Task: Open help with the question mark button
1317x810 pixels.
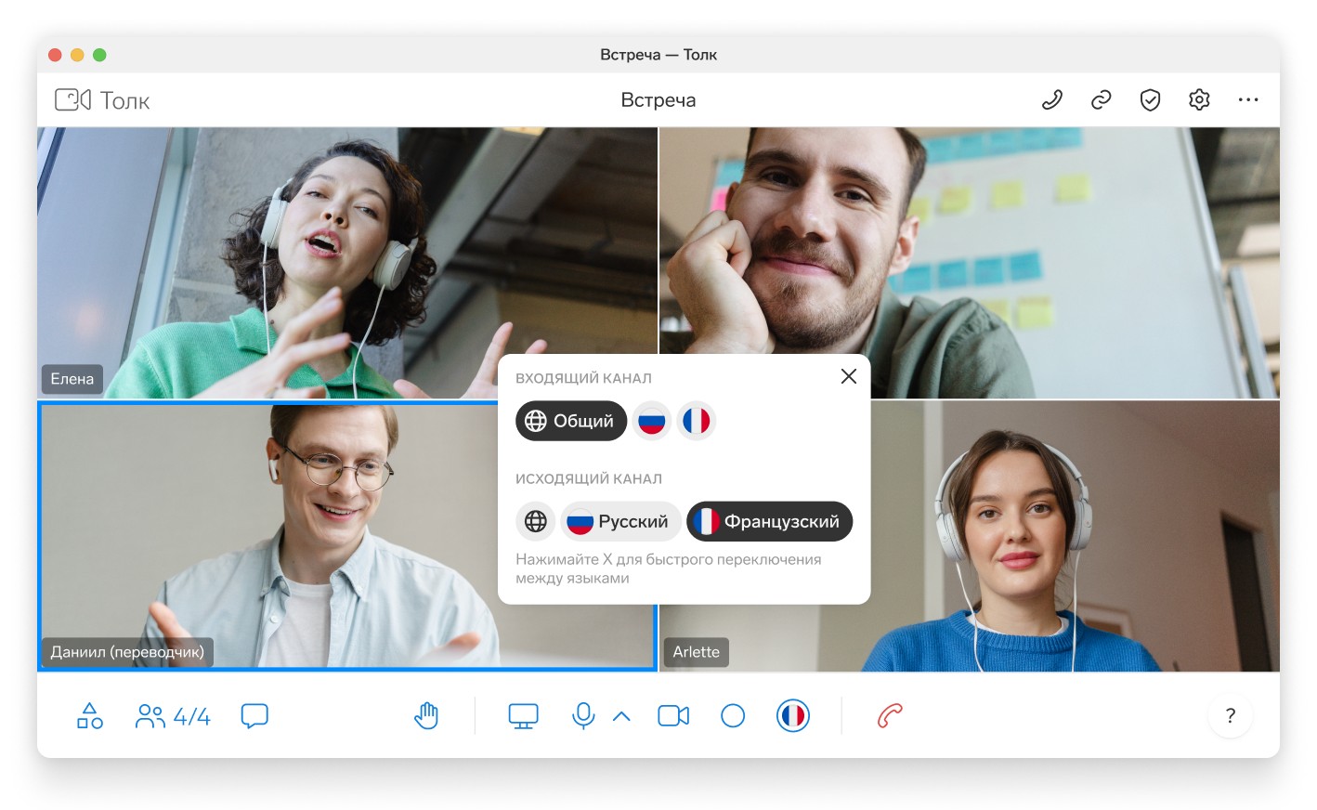Action: pyautogui.click(x=1231, y=716)
